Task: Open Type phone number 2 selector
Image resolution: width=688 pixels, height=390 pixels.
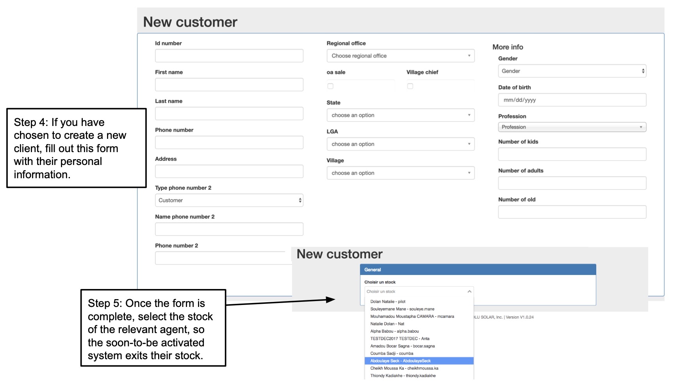Action: coord(229,200)
